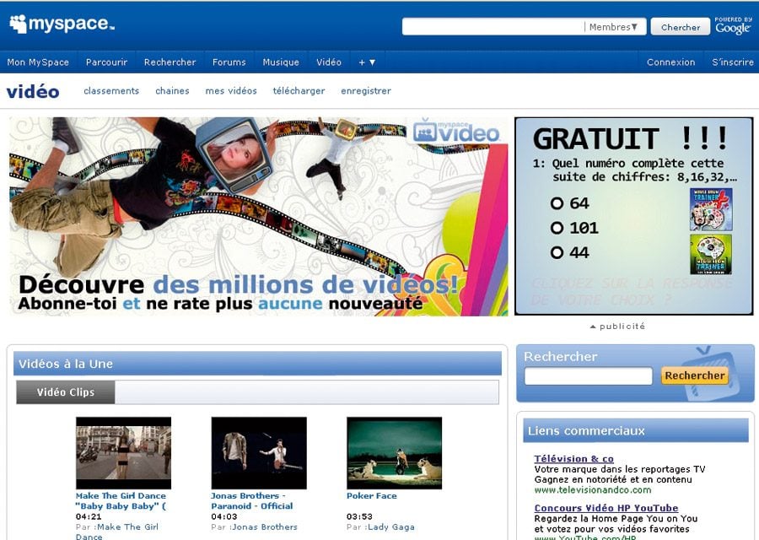759x540 pixels.
Task: Click the MySpace logo icon
Action: 19,24
